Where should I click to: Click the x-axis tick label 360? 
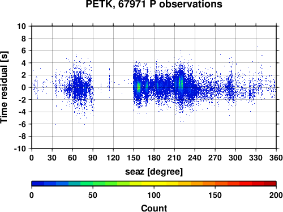click(276, 158)
